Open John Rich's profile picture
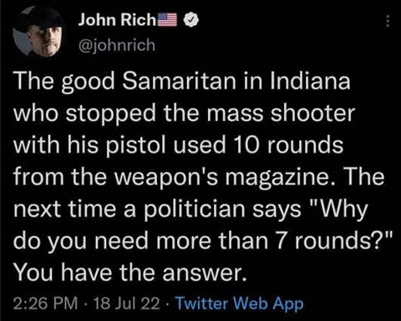Image resolution: width=401 pixels, height=321 pixels. 38,32
